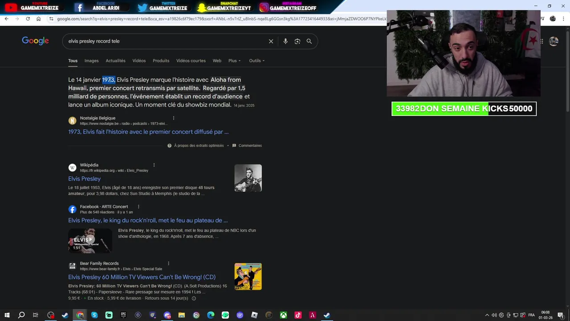Open the info icon beside delivery details
The image size is (570, 321).
[194, 298]
